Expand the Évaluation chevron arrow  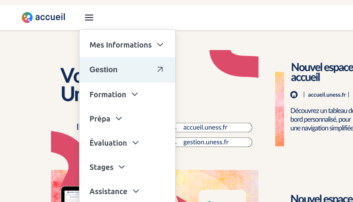click(x=136, y=143)
